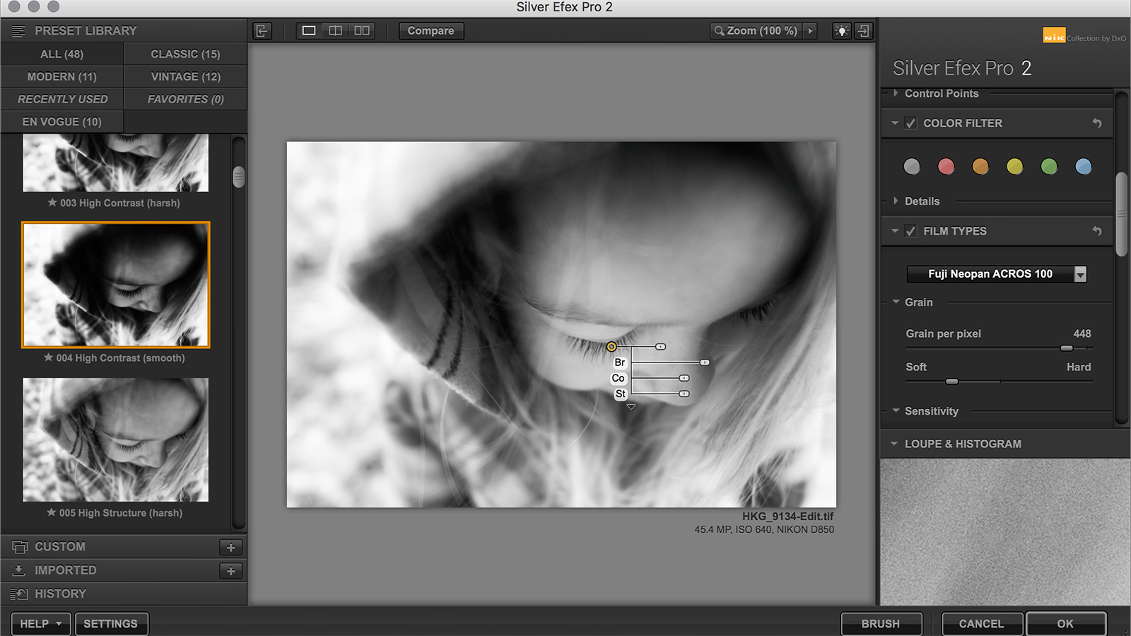This screenshot has height=636, width=1131.
Task: Select the orange color filter
Action: 980,166
